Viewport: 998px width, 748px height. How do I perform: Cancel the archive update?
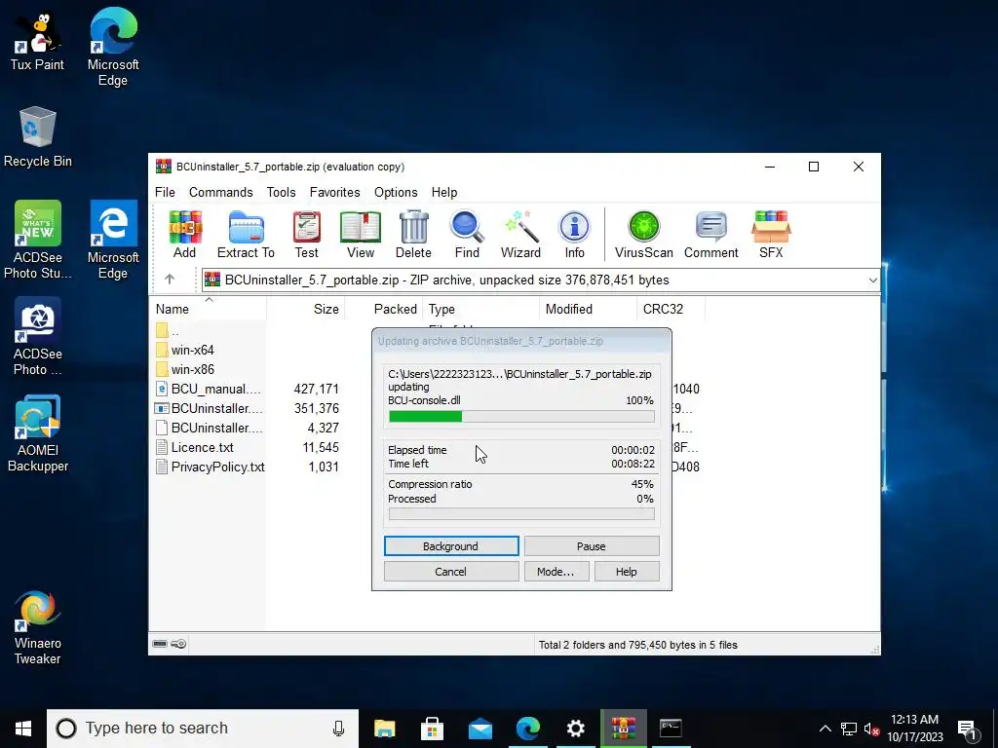pos(451,572)
